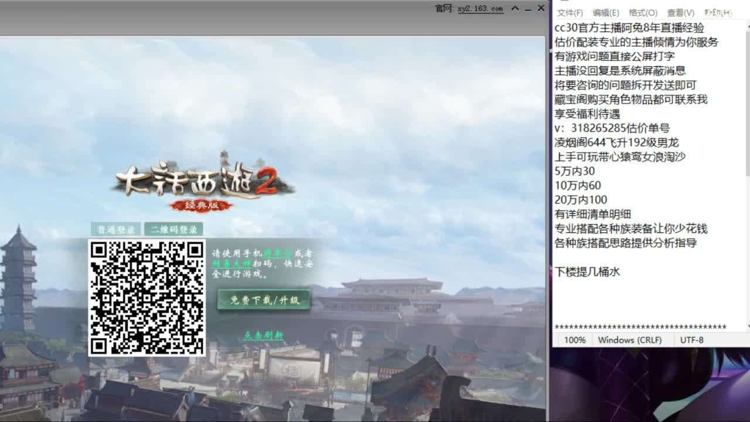The image size is (750, 422).
Task: Click the 大话西游2 game logo
Action: click(202, 183)
